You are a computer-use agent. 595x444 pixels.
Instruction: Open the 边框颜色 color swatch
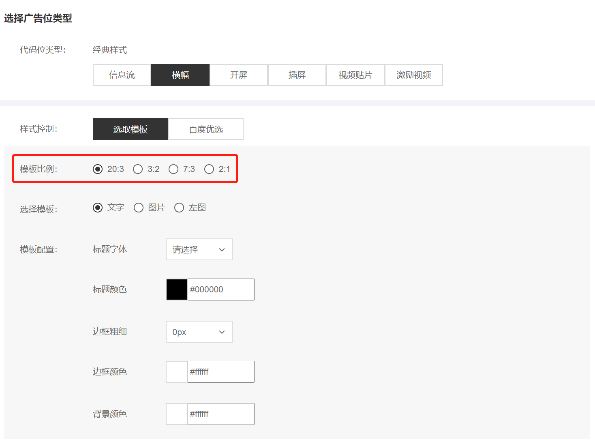[177, 372]
